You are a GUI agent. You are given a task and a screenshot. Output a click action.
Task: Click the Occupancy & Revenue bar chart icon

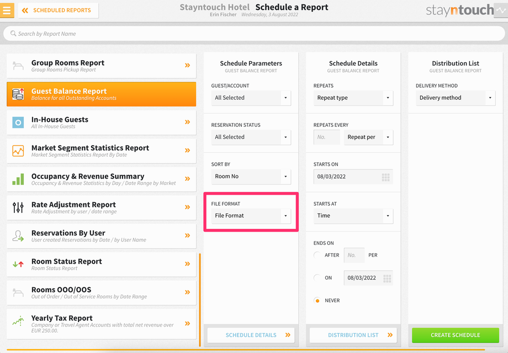(x=18, y=179)
